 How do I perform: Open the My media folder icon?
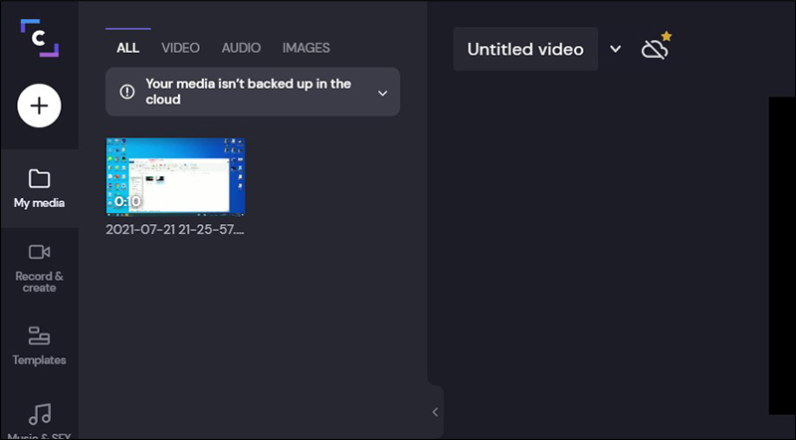(39, 179)
